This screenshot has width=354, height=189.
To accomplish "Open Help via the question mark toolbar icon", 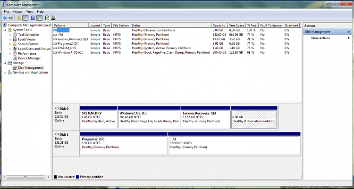I will (x=33, y=18).
